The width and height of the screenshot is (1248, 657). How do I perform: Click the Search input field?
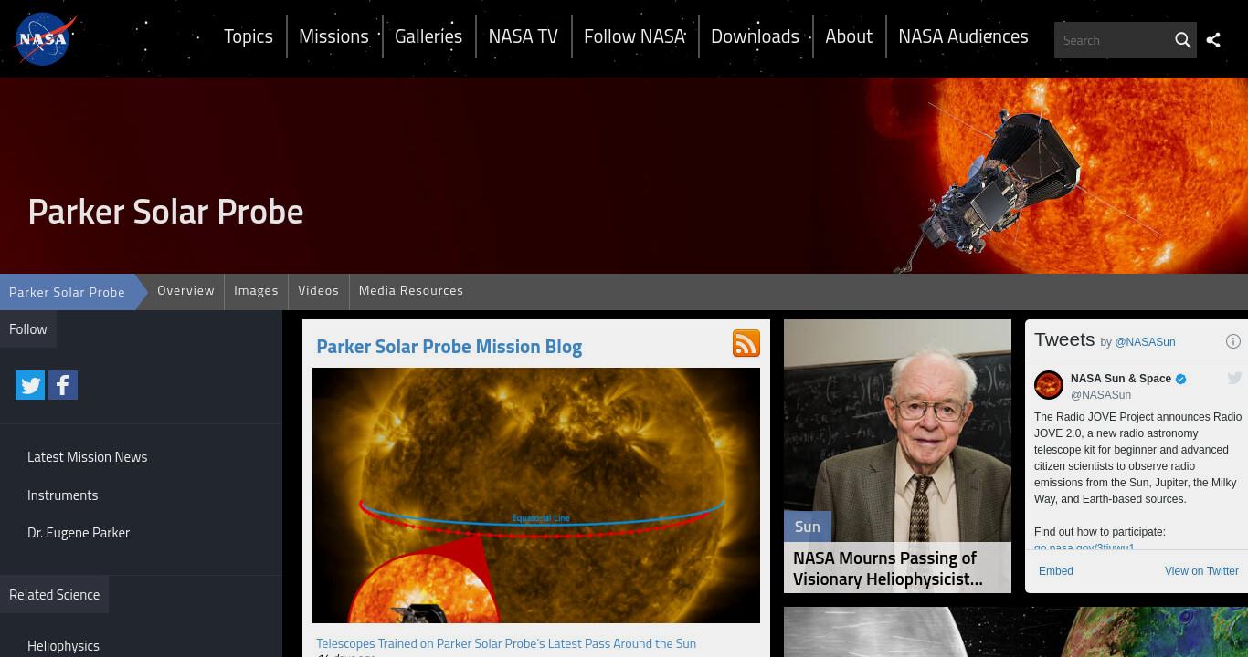pyautogui.click(x=1113, y=40)
